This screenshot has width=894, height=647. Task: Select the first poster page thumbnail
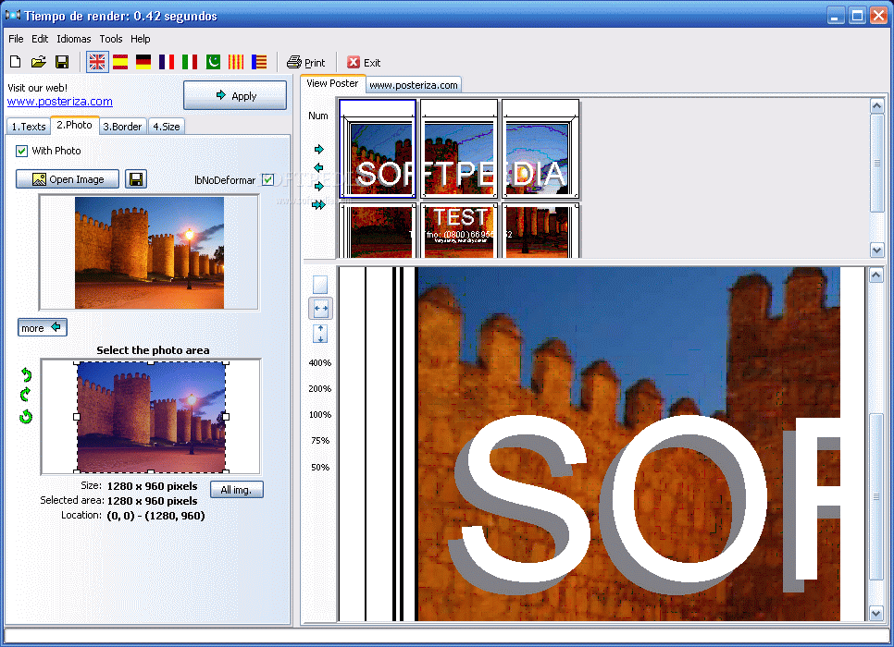coord(378,149)
